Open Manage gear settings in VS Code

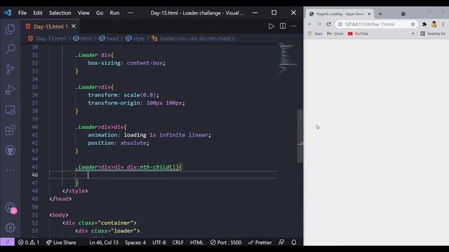[11, 227]
